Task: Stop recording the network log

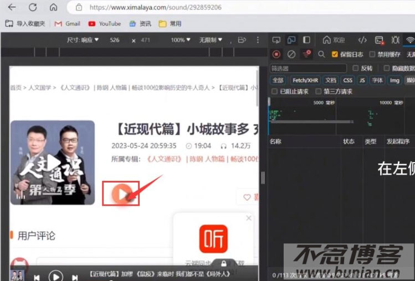Action: 276,54
